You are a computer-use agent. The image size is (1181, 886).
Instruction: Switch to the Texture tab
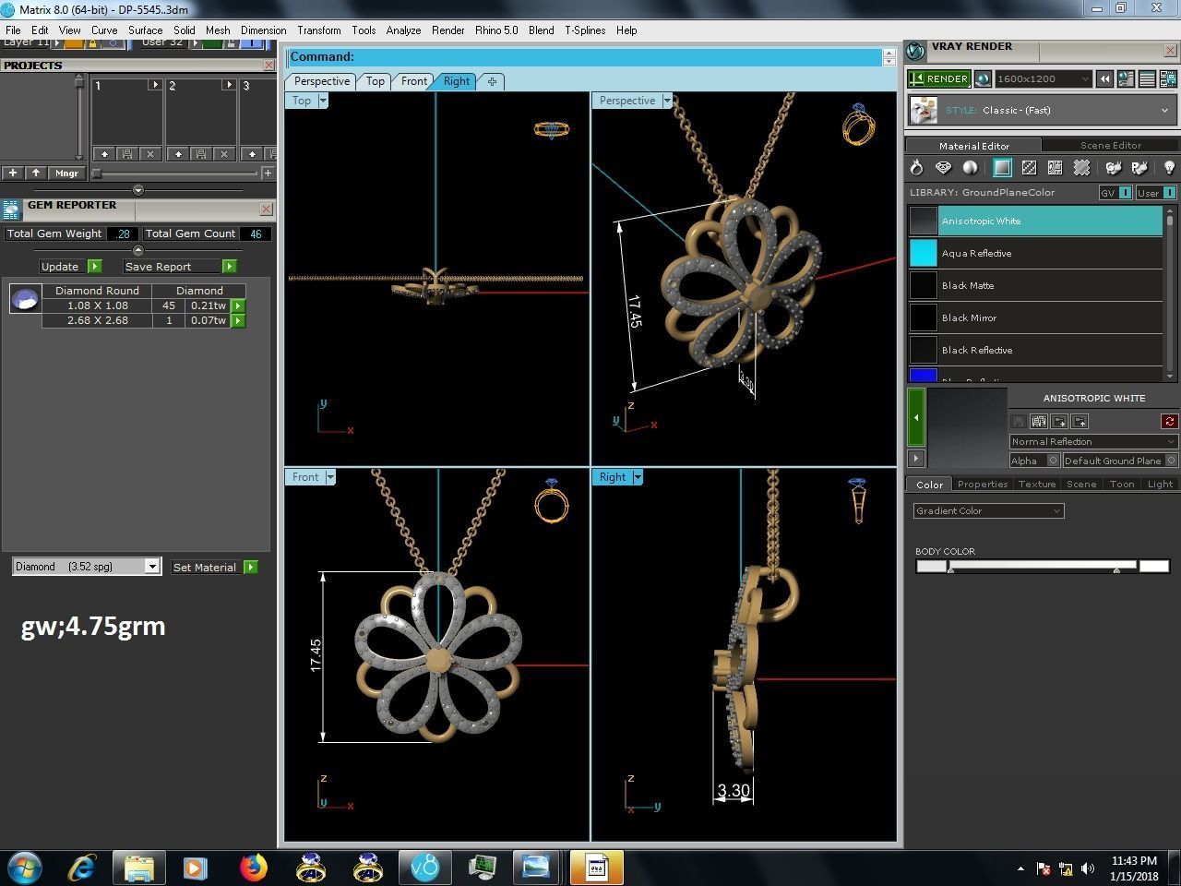coord(1036,484)
